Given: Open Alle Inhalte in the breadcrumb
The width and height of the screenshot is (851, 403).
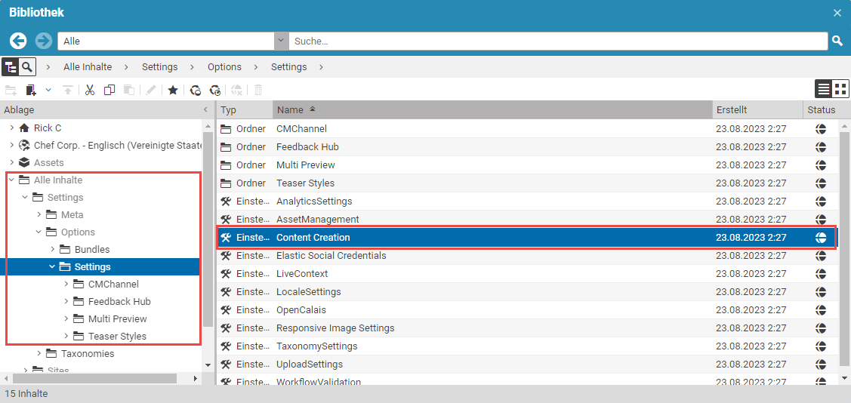Looking at the screenshot, I should pyautogui.click(x=88, y=67).
